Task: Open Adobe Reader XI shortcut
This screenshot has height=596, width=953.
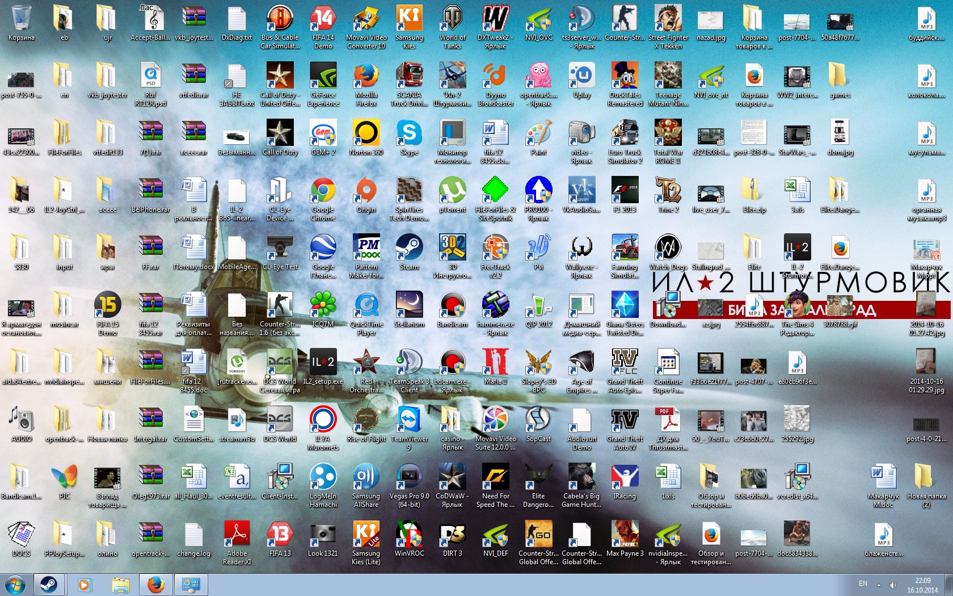Action: [x=237, y=543]
